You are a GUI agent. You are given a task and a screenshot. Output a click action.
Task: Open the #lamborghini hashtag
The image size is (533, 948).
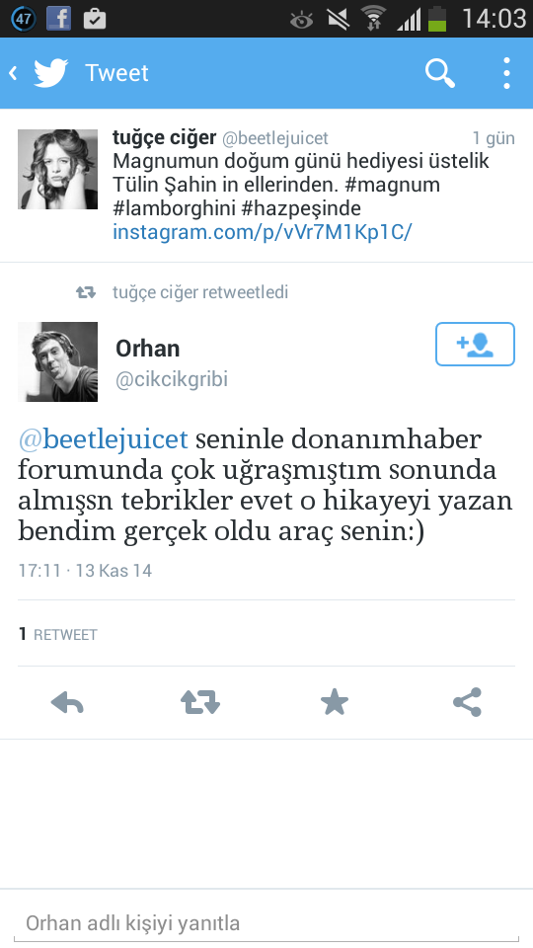(174, 208)
